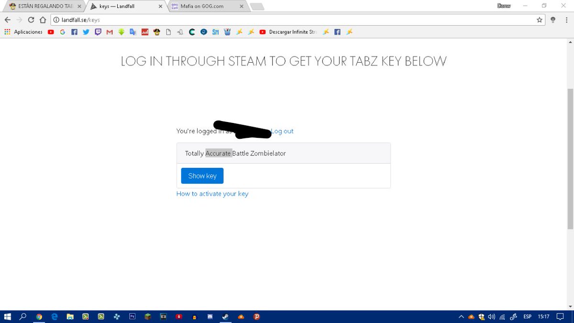This screenshot has height=323, width=574.
Task: Open File Explorer from the taskbar
Action: [x=70, y=316]
